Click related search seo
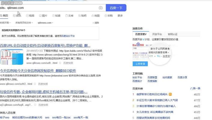 tap(47, 118)
